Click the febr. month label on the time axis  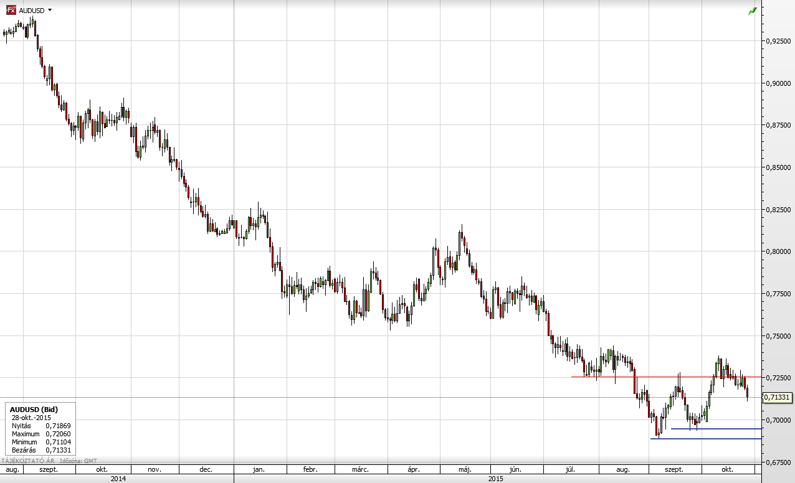tap(310, 469)
